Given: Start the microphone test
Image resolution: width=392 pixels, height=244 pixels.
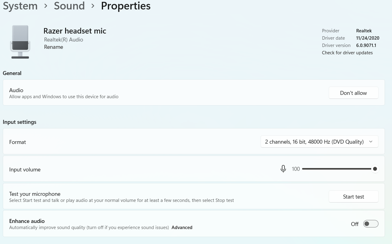Looking at the screenshot, I should 353,197.
